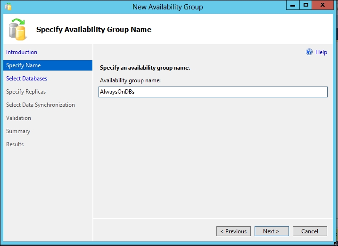Cancel the New Availability Group wizard

(x=310, y=231)
